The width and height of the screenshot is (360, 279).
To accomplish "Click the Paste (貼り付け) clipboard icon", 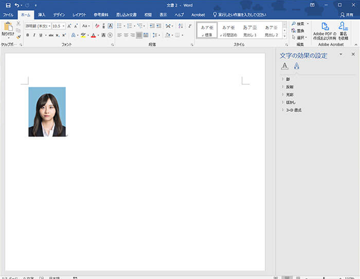I will click(x=8, y=26).
